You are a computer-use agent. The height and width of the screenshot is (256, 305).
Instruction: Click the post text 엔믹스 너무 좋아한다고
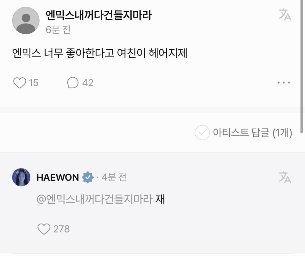point(63,53)
